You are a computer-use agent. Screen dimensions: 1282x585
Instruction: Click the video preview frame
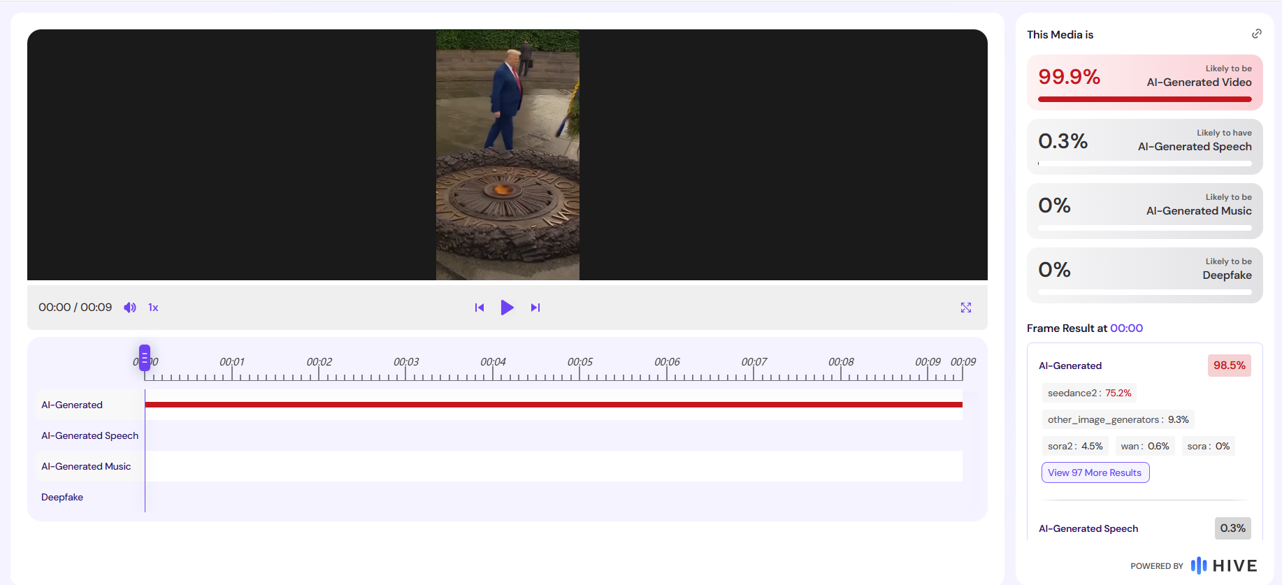click(507, 154)
